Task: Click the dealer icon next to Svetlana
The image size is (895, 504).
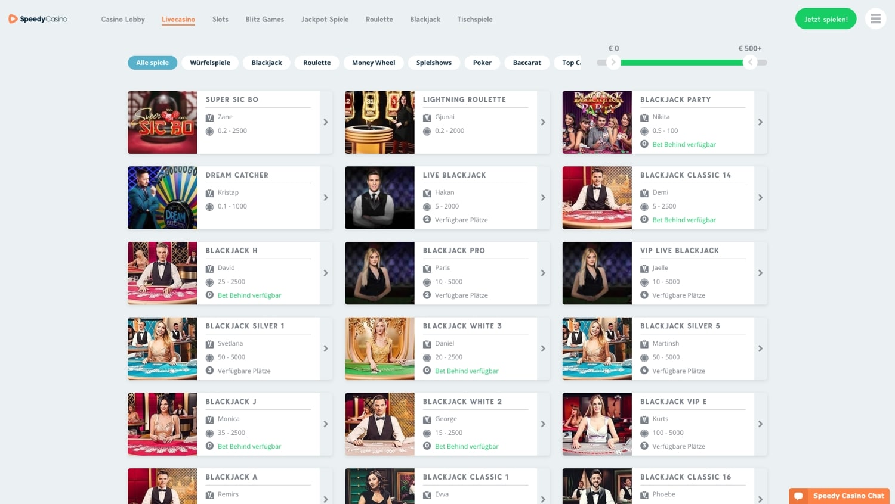Action: tap(209, 344)
